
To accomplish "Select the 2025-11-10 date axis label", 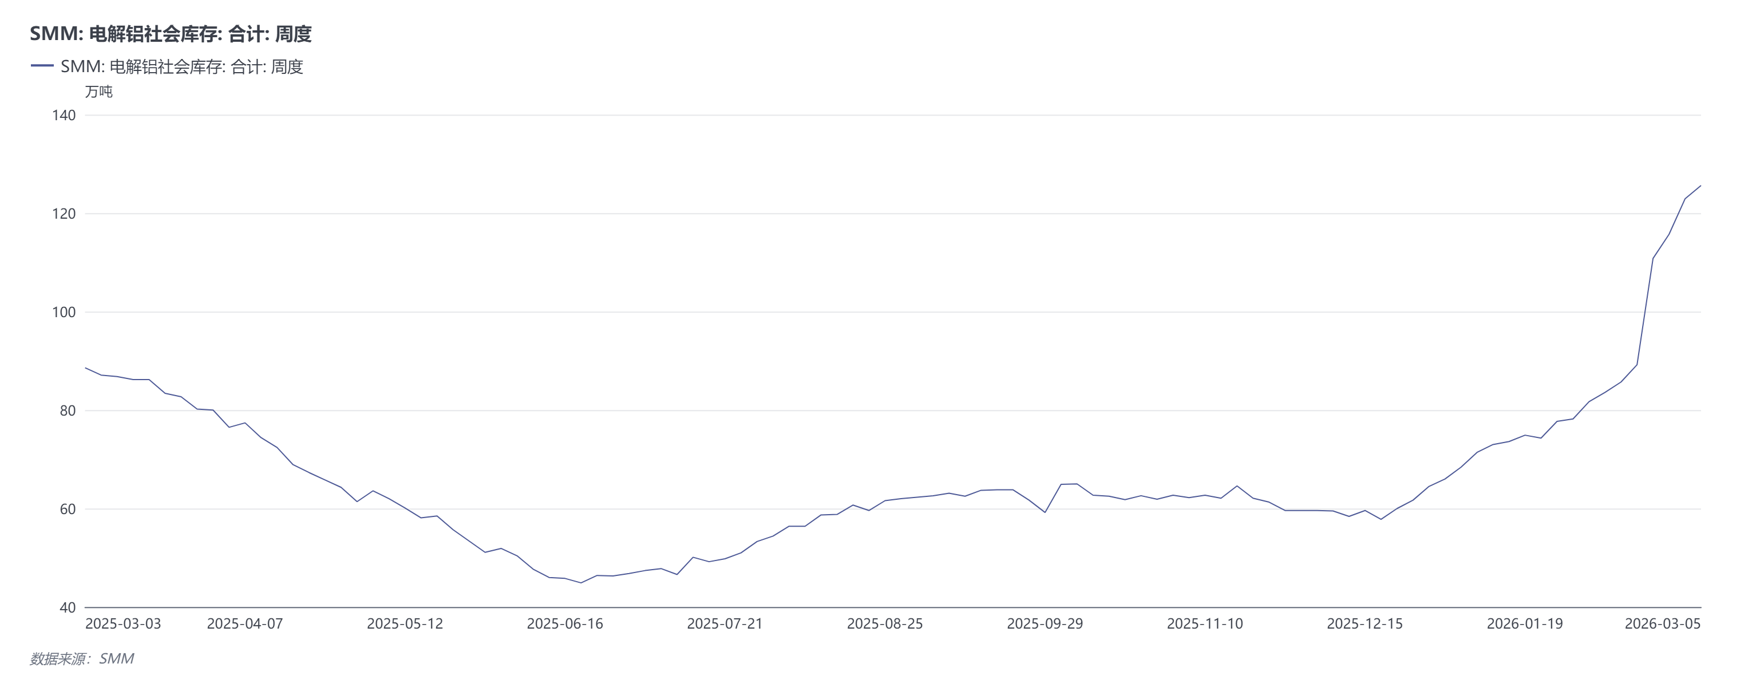I will (1205, 624).
